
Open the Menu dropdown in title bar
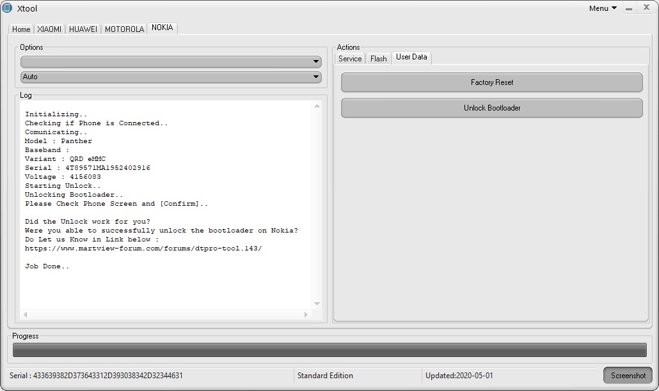[603, 8]
